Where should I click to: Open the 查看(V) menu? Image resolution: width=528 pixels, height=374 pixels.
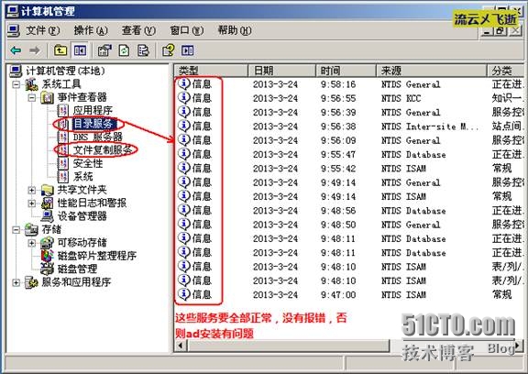click(138, 30)
